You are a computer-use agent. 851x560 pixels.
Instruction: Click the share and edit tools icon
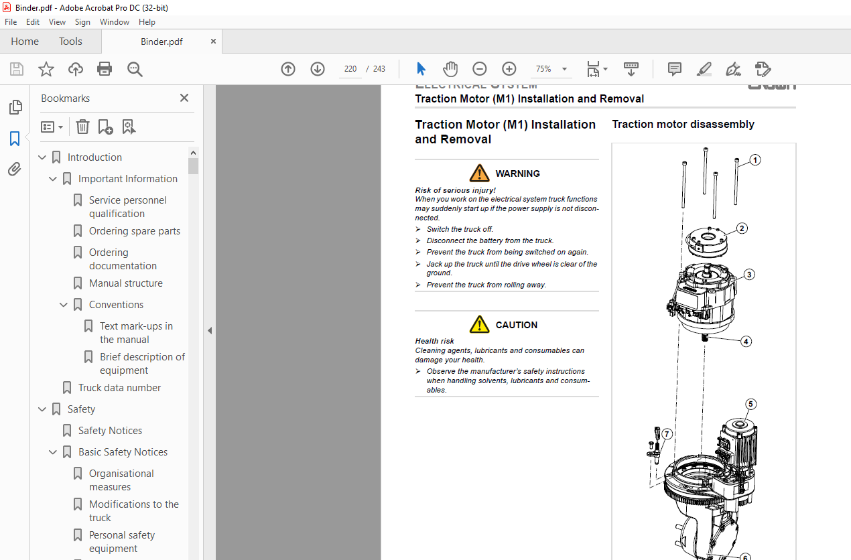click(763, 69)
